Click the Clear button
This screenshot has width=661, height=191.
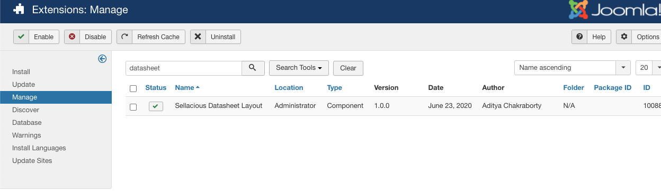[x=348, y=68]
